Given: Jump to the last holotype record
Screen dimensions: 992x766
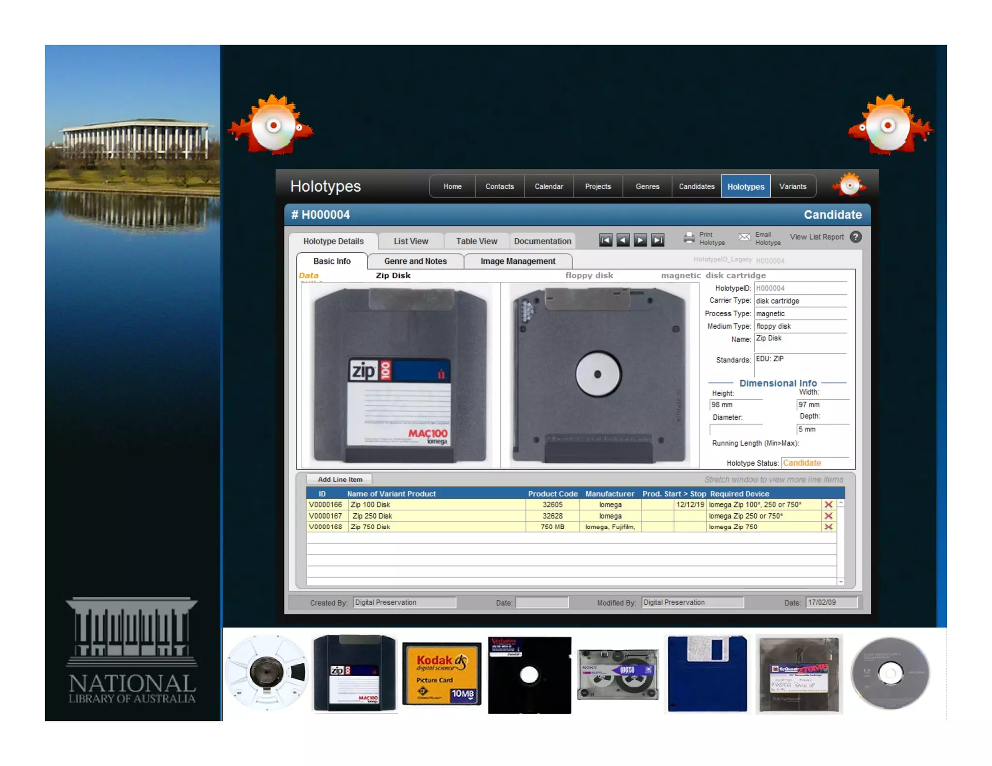Looking at the screenshot, I should click(x=658, y=240).
